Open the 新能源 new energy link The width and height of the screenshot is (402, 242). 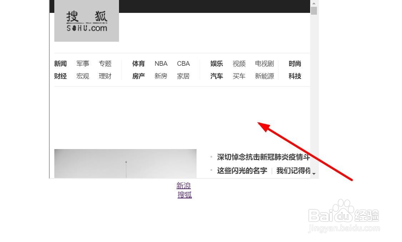click(x=264, y=76)
